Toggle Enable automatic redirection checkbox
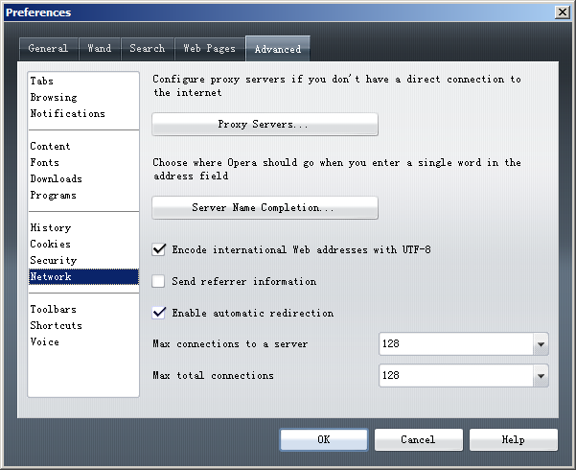 click(x=159, y=313)
